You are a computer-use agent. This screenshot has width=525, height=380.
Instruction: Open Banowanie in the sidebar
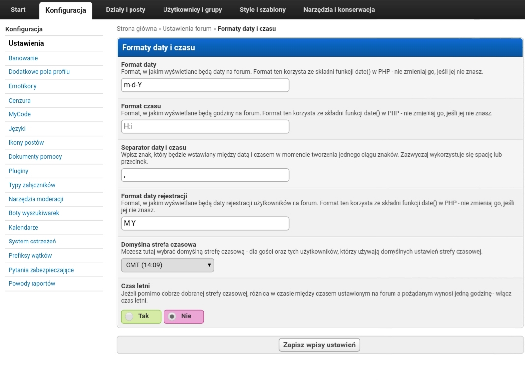(23, 58)
